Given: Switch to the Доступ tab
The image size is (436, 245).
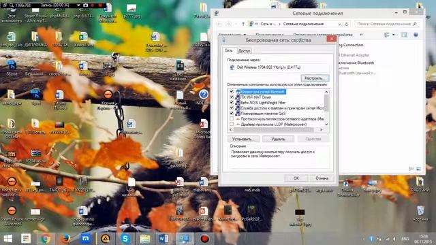Looking at the screenshot, I should [244, 51].
